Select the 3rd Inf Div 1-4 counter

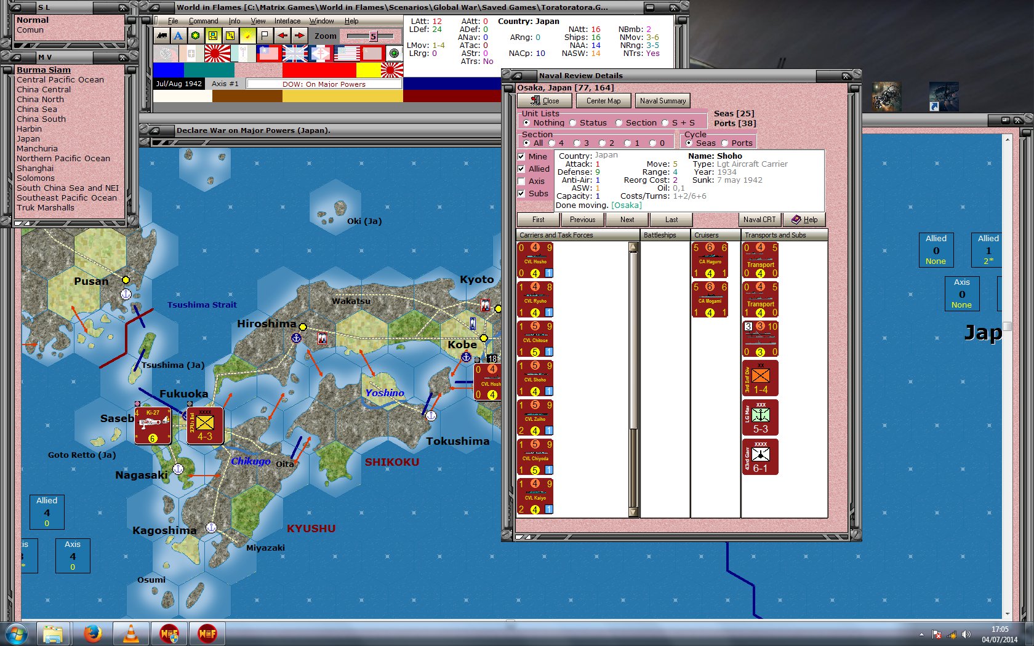[x=760, y=378]
